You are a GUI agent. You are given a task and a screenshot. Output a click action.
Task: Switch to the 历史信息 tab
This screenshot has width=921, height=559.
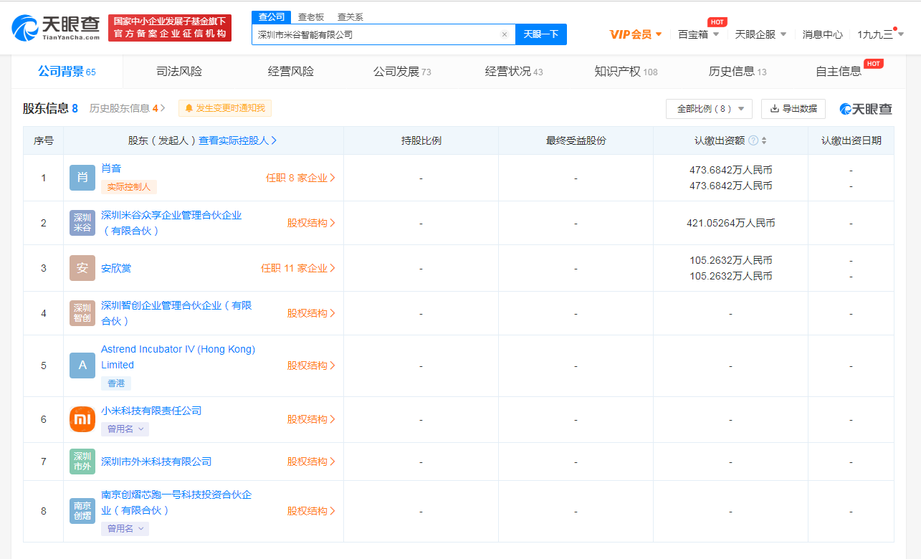[738, 72]
